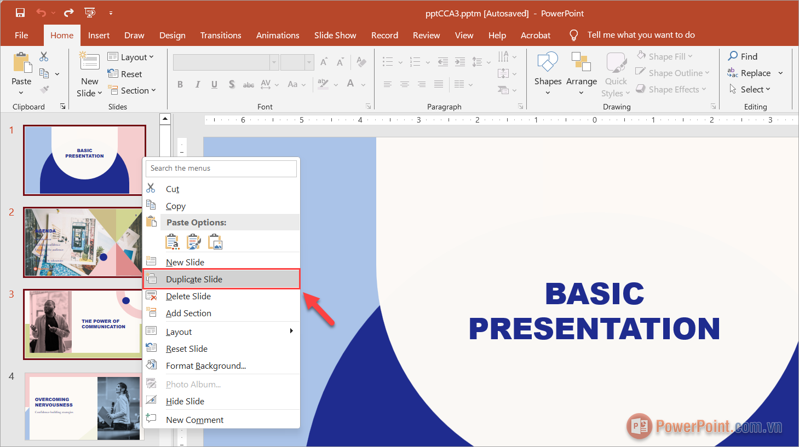
Task: Toggle the Numbering list button
Action: click(x=415, y=62)
